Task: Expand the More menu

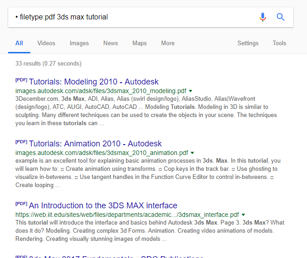Action: pyautogui.click(x=168, y=43)
